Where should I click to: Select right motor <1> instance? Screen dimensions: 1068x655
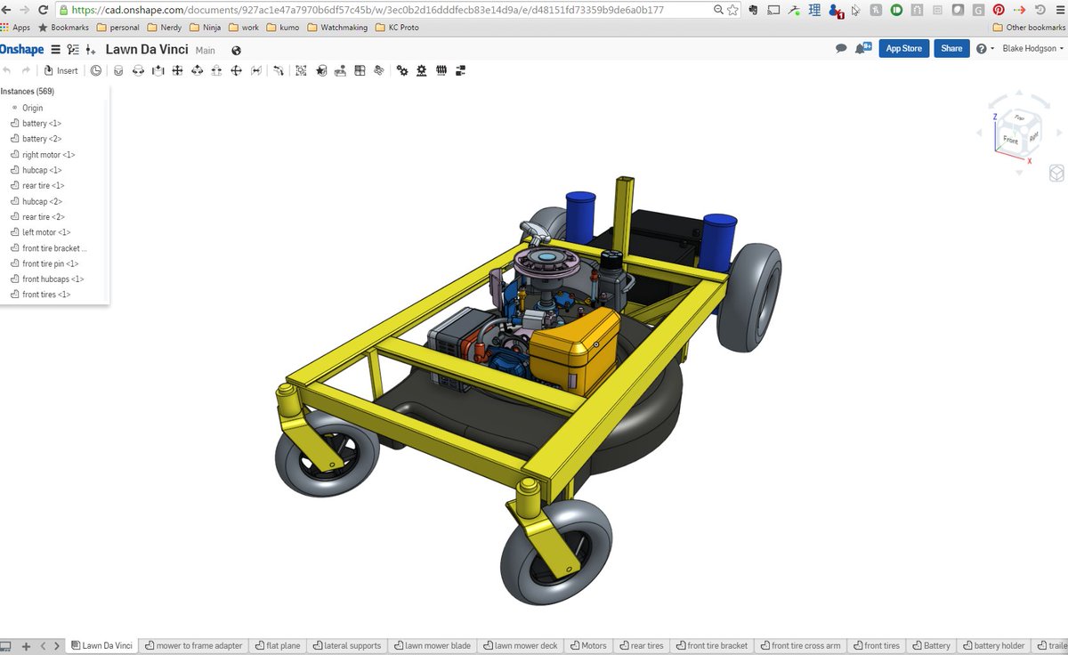(49, 155)
